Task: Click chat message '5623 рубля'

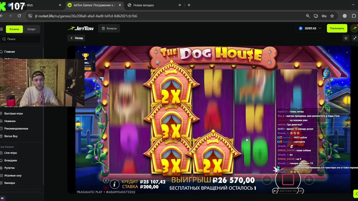Action: [x=292, y=137]
